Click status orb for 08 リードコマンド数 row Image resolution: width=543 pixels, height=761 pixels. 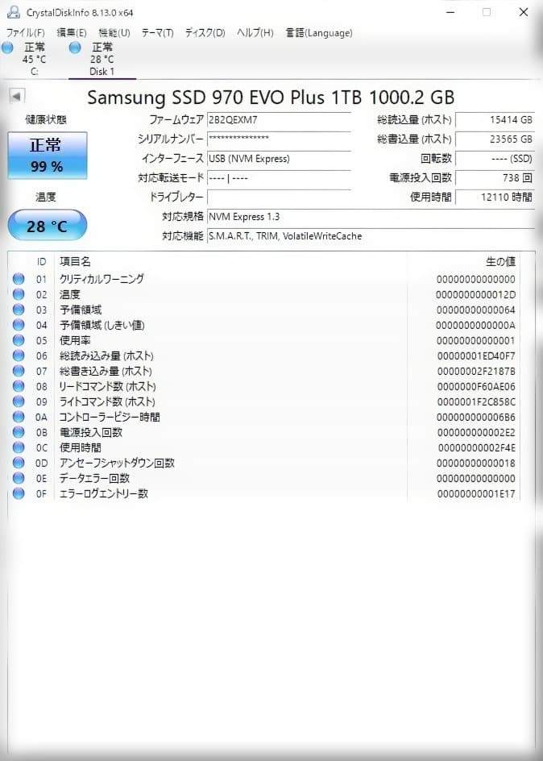coord(19,386)
